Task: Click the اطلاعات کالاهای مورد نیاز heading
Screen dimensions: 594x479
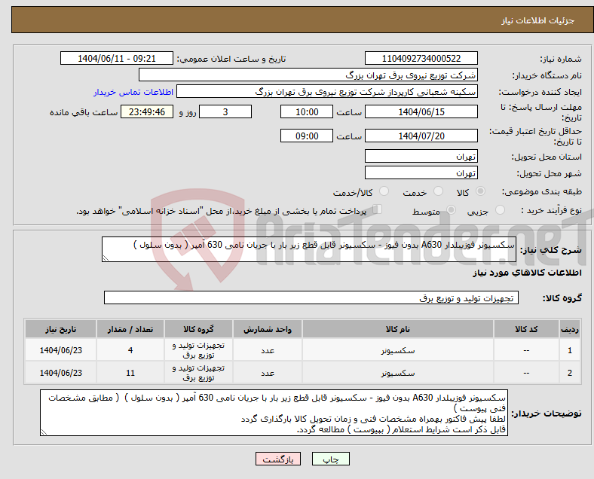Action: 527,273
